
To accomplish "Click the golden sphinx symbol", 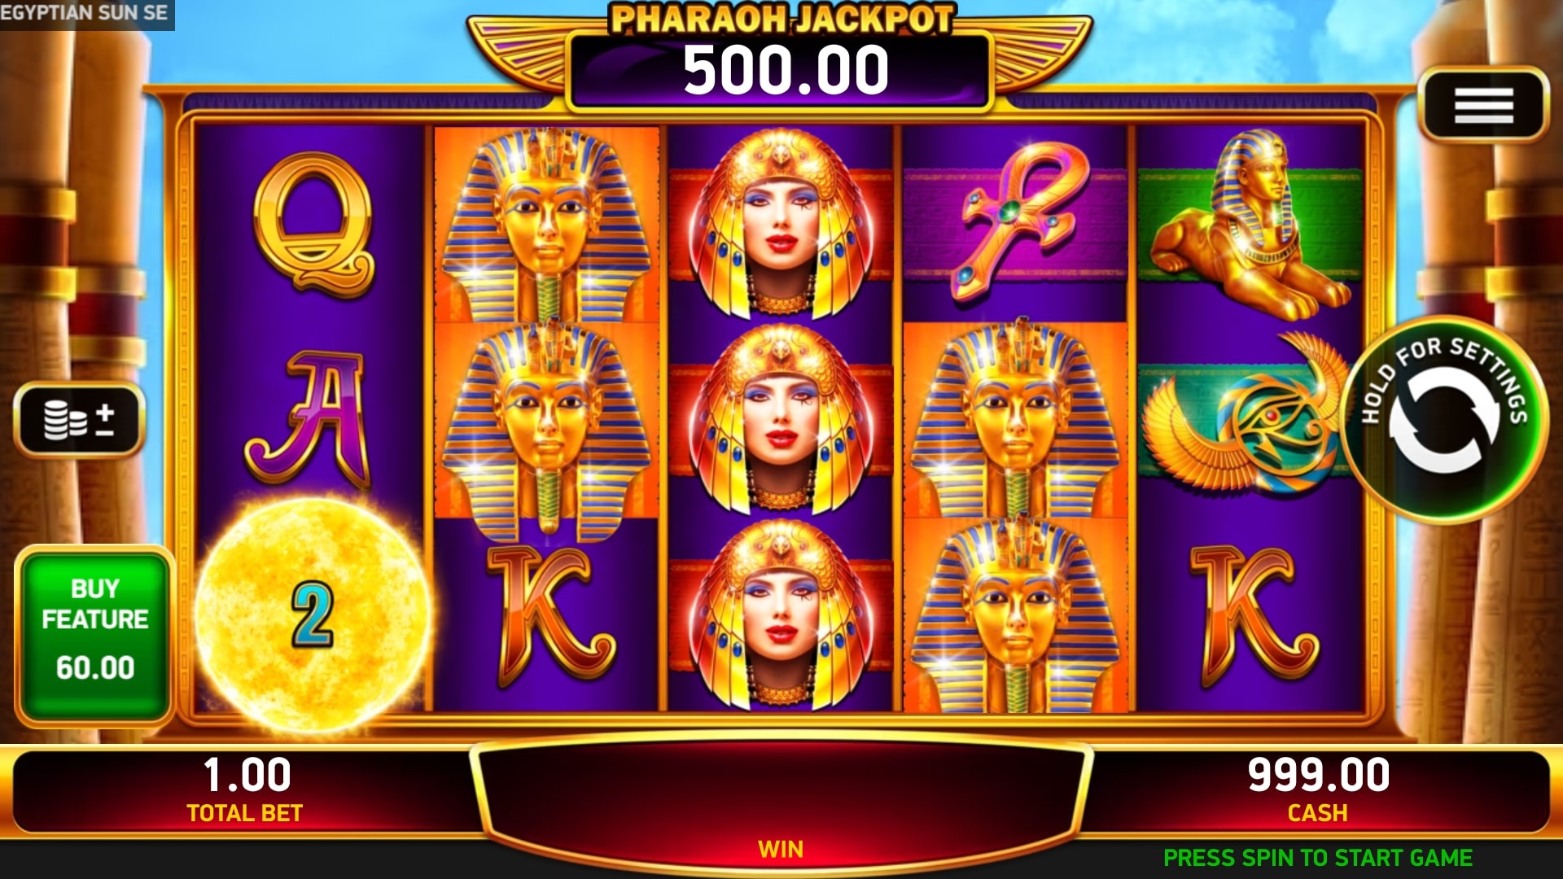I will click(x=1251, y=225).
